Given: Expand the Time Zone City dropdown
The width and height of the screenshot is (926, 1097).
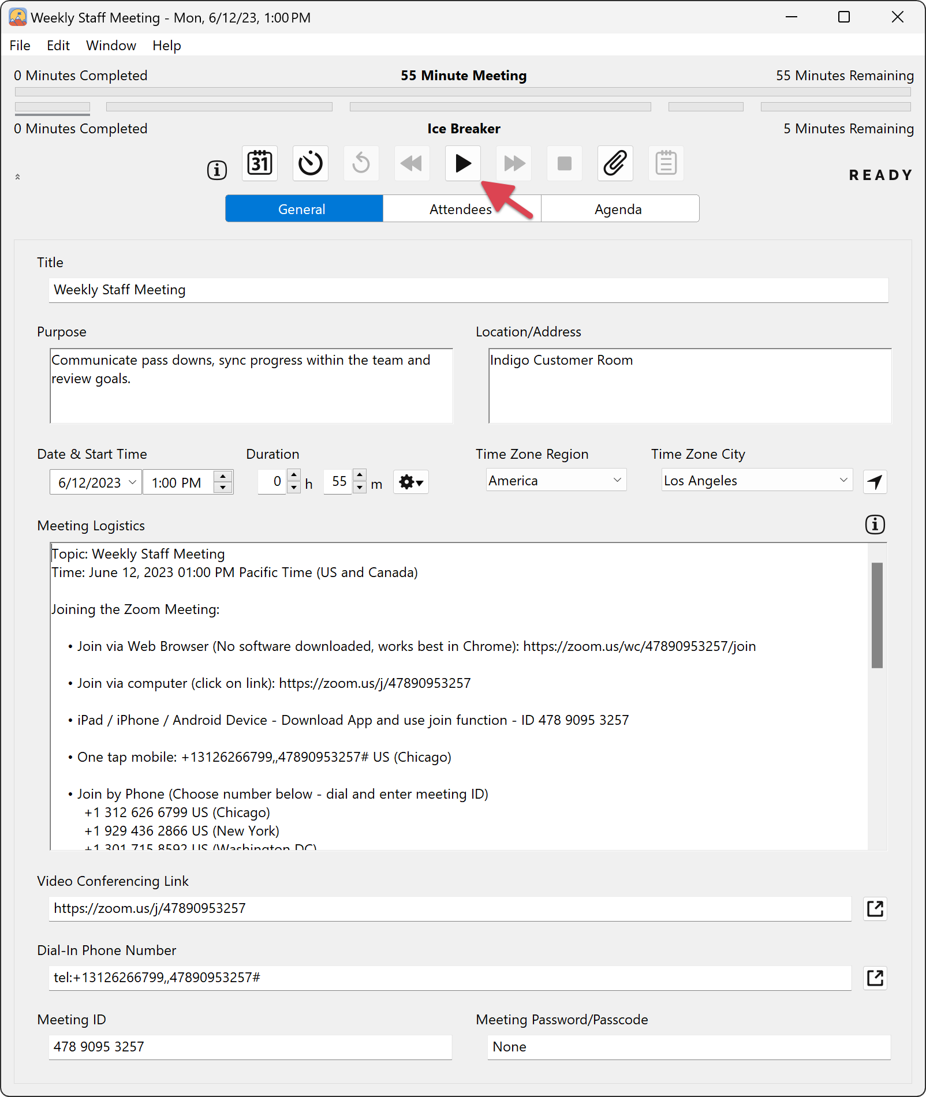Looking at the screenshot, I should [843, 480].
